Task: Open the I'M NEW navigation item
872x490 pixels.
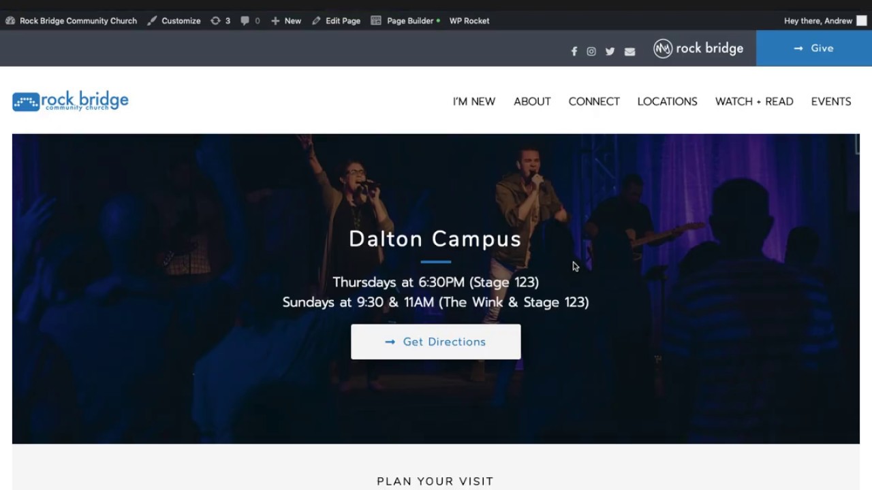Action: click(473, 101)
